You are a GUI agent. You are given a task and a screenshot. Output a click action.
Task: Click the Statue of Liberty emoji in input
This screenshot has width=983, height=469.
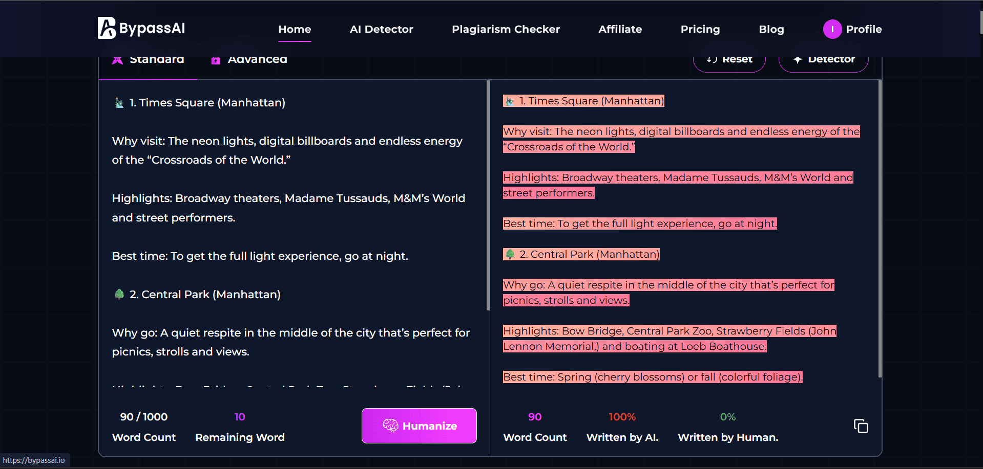pyautogui.click(x=119, y=103)
